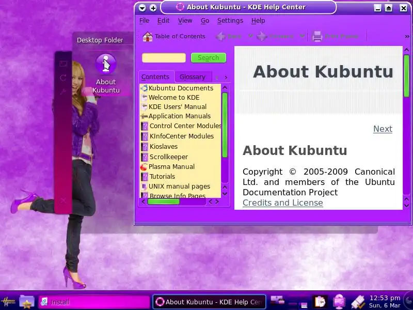Select Welcome to KDE entry

pos(174,97)
